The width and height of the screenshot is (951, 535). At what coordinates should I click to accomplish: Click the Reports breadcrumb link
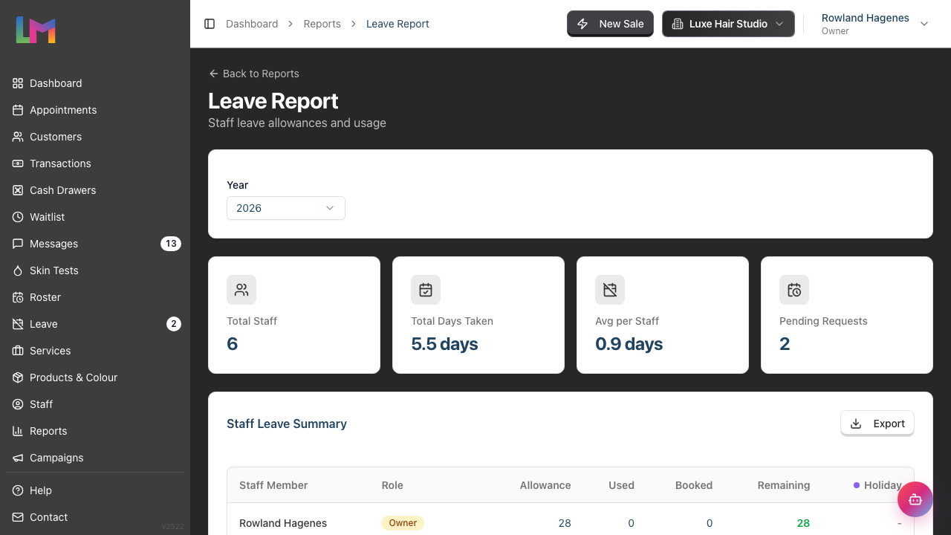(322, 24)
